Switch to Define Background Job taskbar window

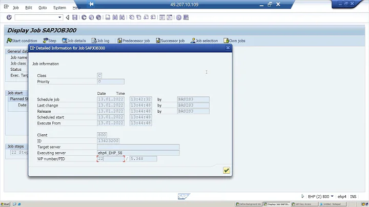click(x=249, y=204)
